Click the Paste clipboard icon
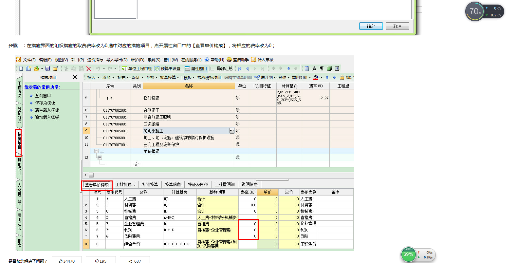The image size is (516, 263). tap(81, 68)
